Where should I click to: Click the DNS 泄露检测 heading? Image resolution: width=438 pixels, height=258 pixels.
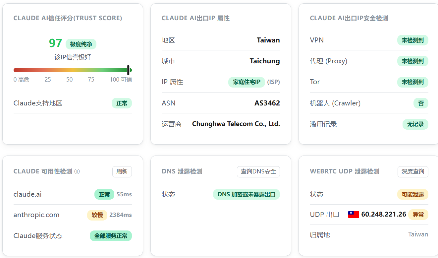182,171
